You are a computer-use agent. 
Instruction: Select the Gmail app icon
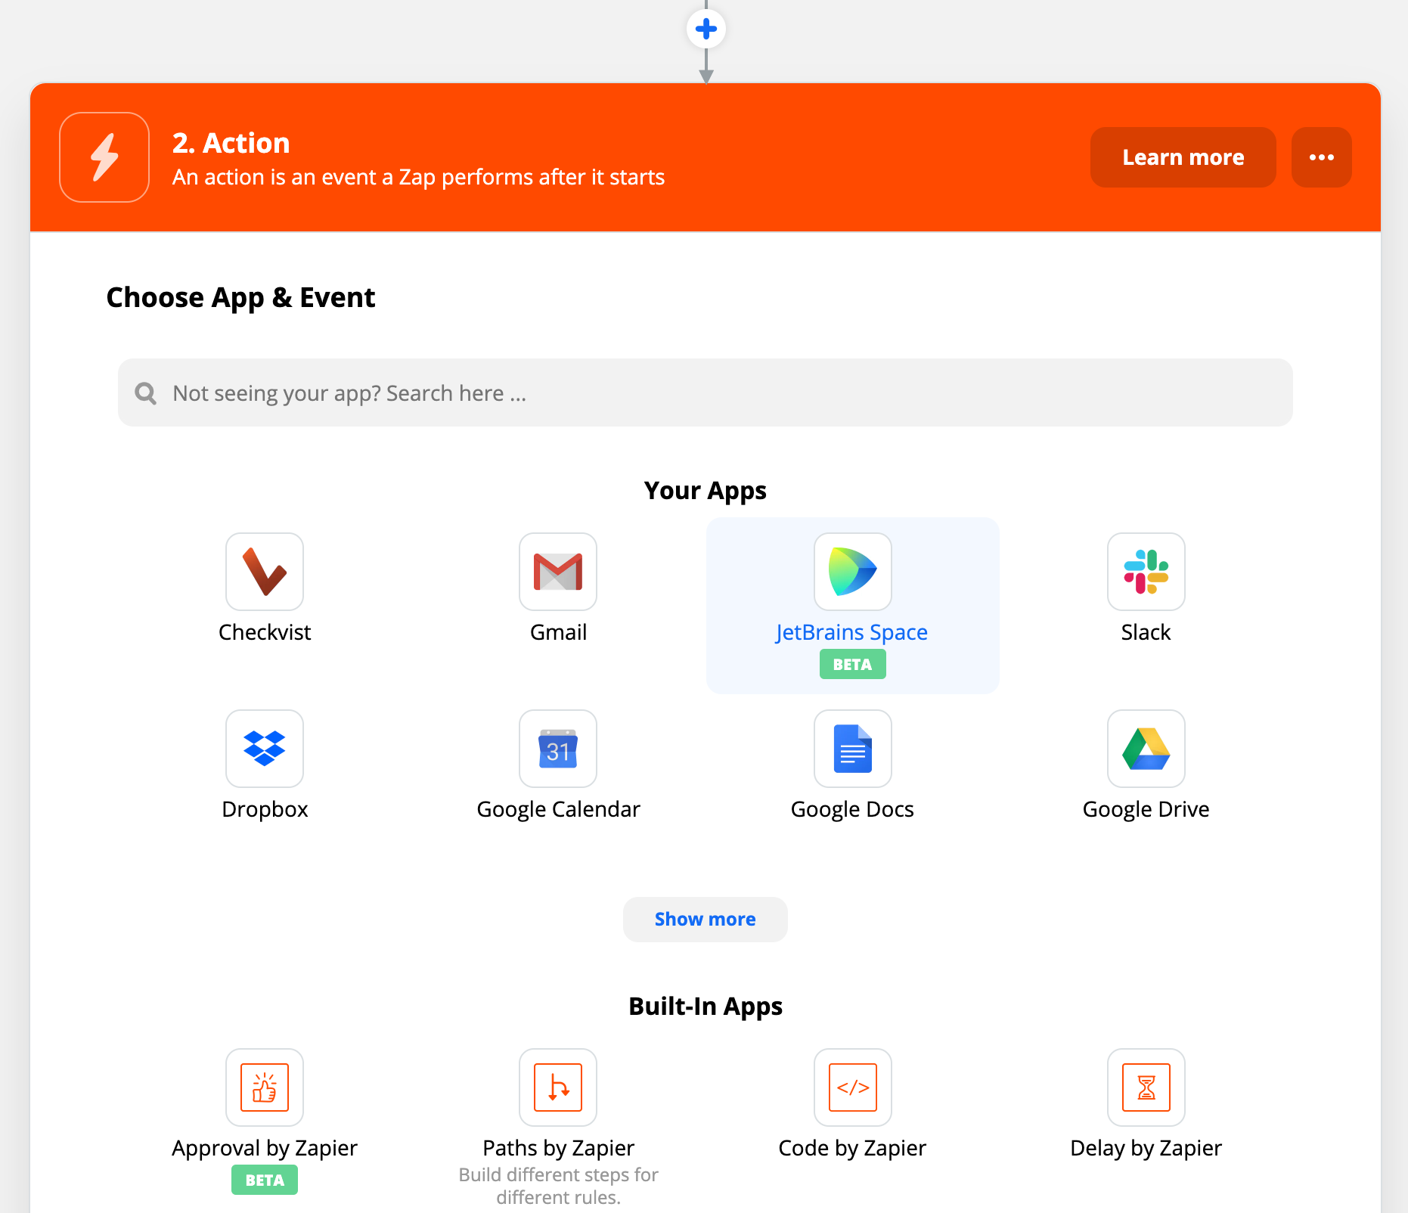click(558, 572)
